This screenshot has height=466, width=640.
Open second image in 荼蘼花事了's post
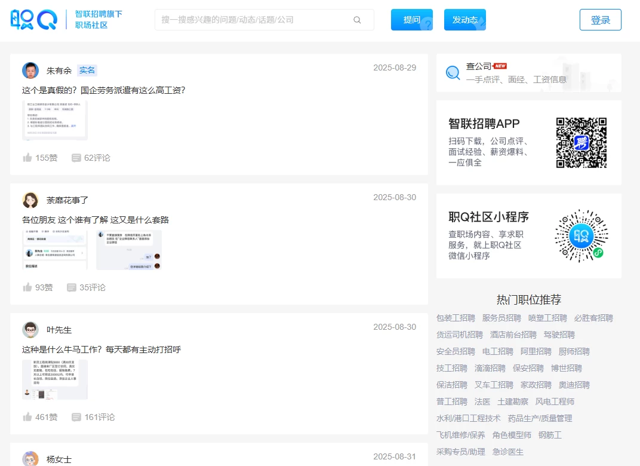click(129, 250)
